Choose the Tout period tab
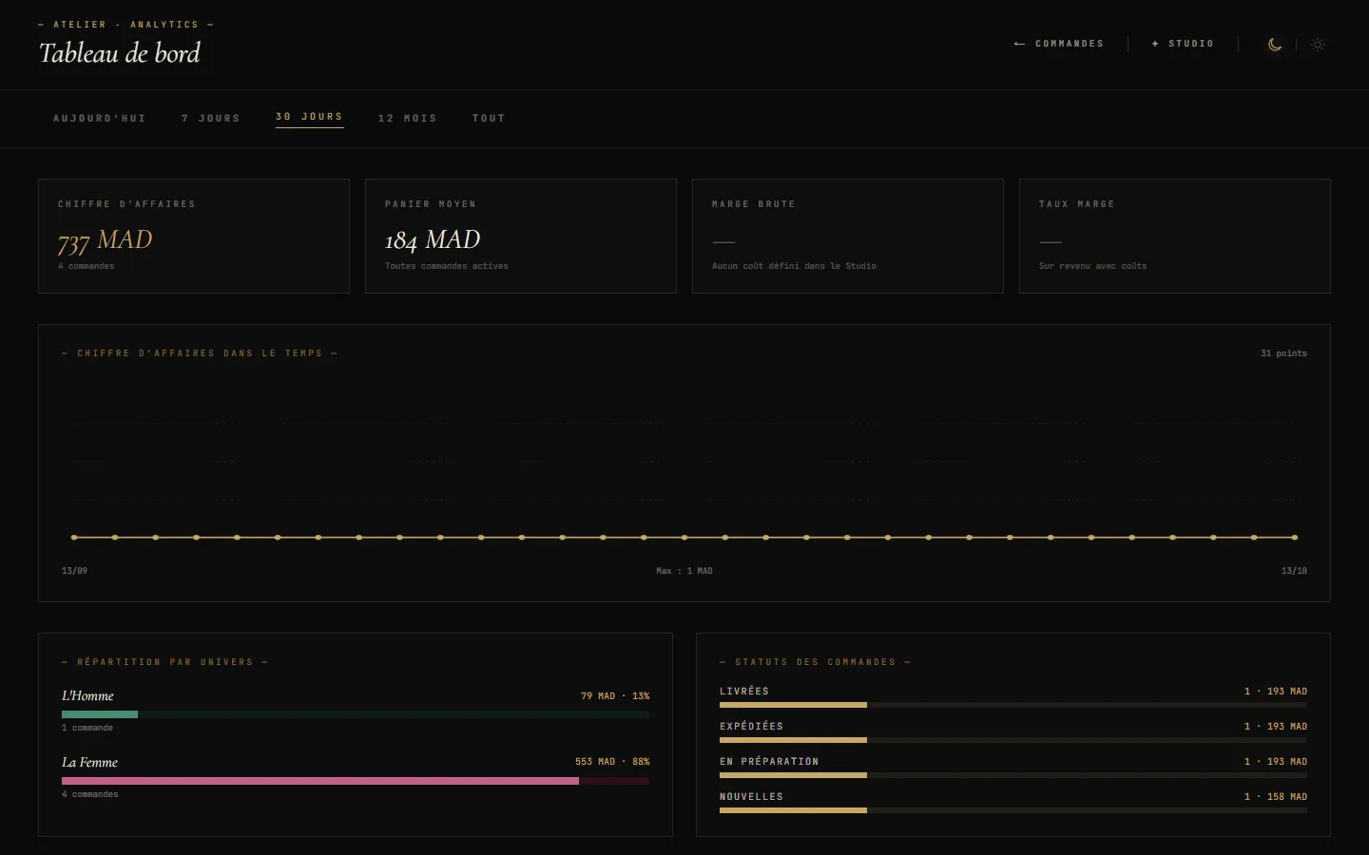1369x855 pixels. (489, 119)
